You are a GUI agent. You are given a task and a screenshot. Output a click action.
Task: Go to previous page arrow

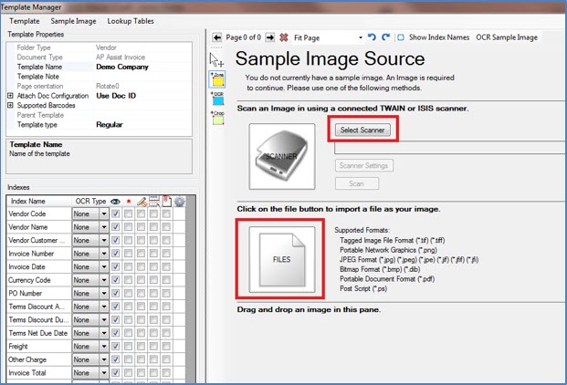(x=217, y=37)
